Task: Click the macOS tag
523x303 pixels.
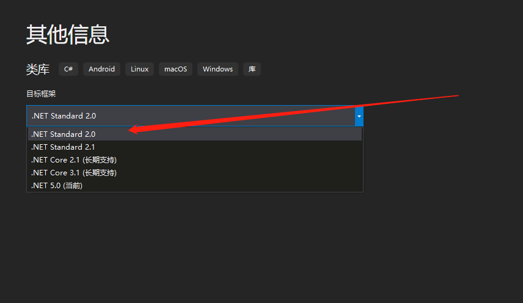Action: click(x=175, y=69)
